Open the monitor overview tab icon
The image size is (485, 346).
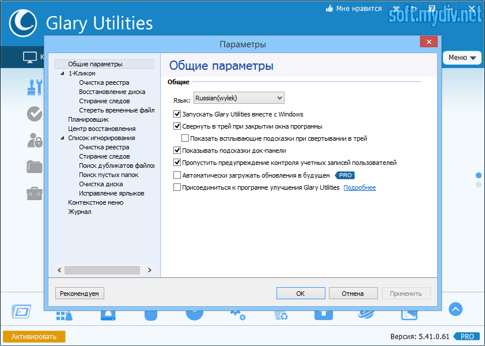pyautogui.click(x=30, y=57)
